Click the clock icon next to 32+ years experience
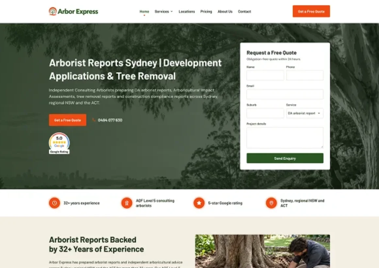The image size is (379, 268). click(x=55, y=203)
